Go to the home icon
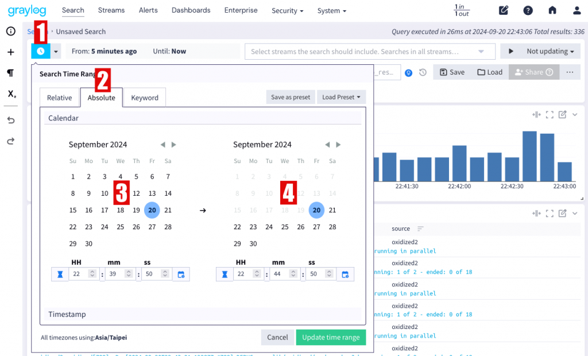Image resolution: width=588 pixels, height=356 pixels. 552,10
